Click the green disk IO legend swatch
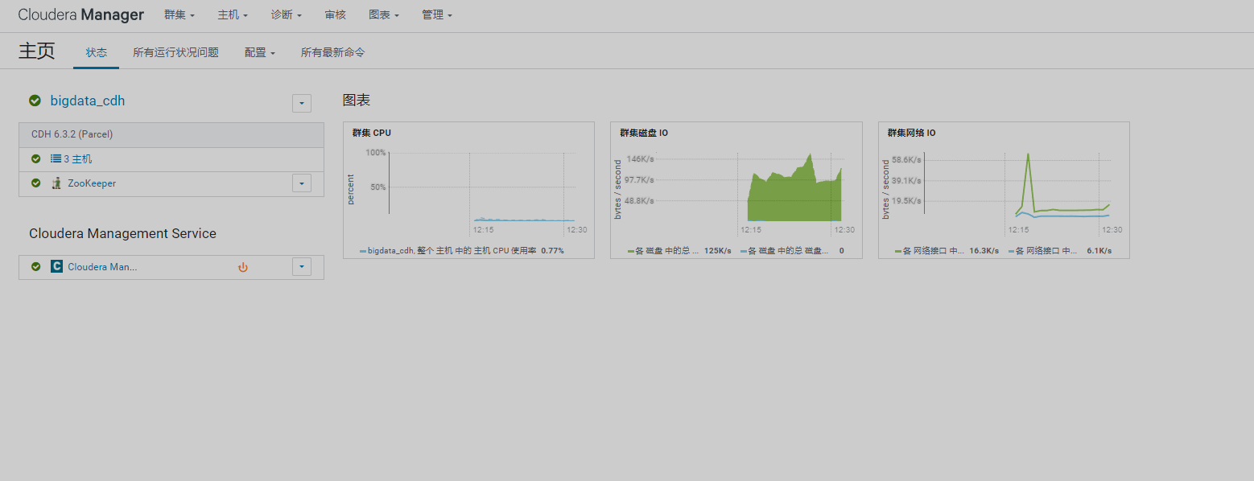This screenshot has width=1254, height=481. point(631,251)
